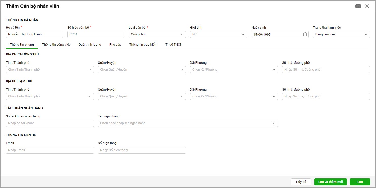Close the Thêm Cán bộ nhân viên dialog
The image size is (376, 188).
pyautogui.click(x=367, y=6)
